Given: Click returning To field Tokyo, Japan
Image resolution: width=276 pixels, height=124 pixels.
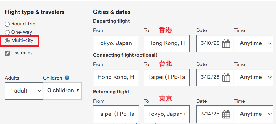Looking at the screenshot, I should pos(167,114).
